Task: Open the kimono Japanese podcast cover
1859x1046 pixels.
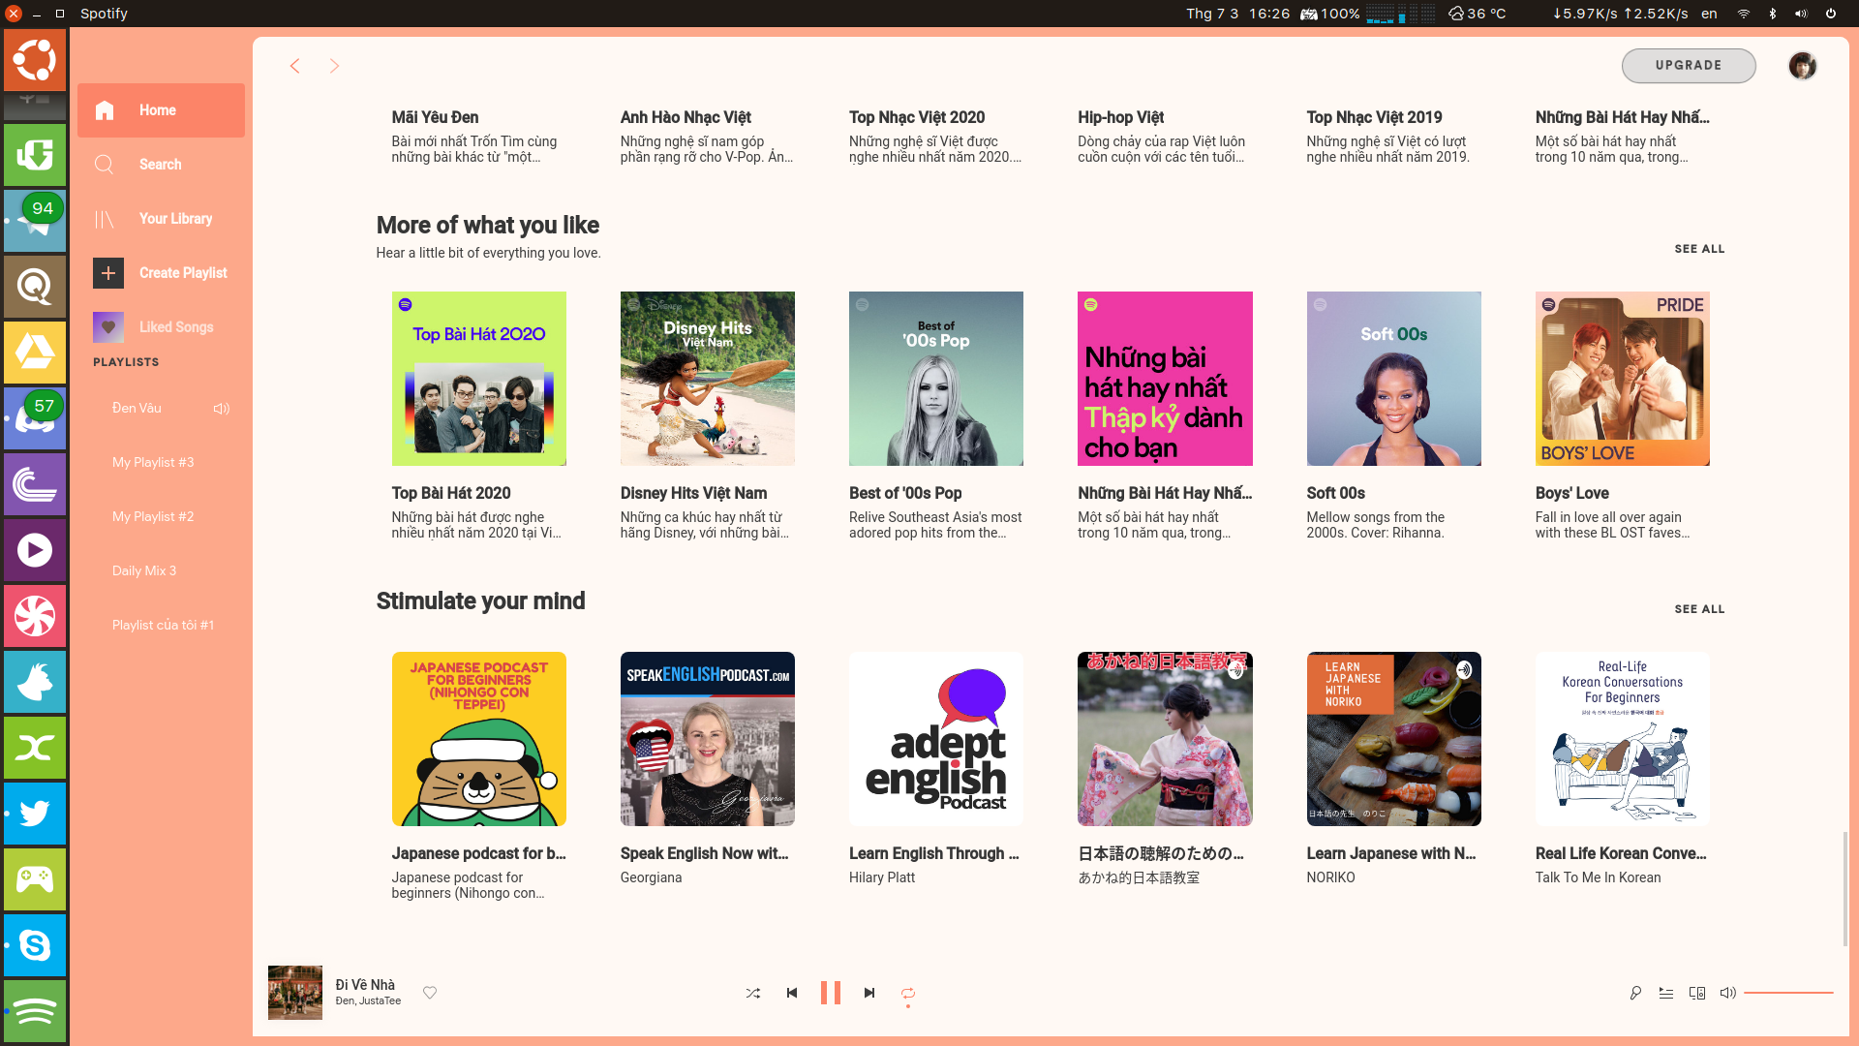Action: click(1165, 739)
